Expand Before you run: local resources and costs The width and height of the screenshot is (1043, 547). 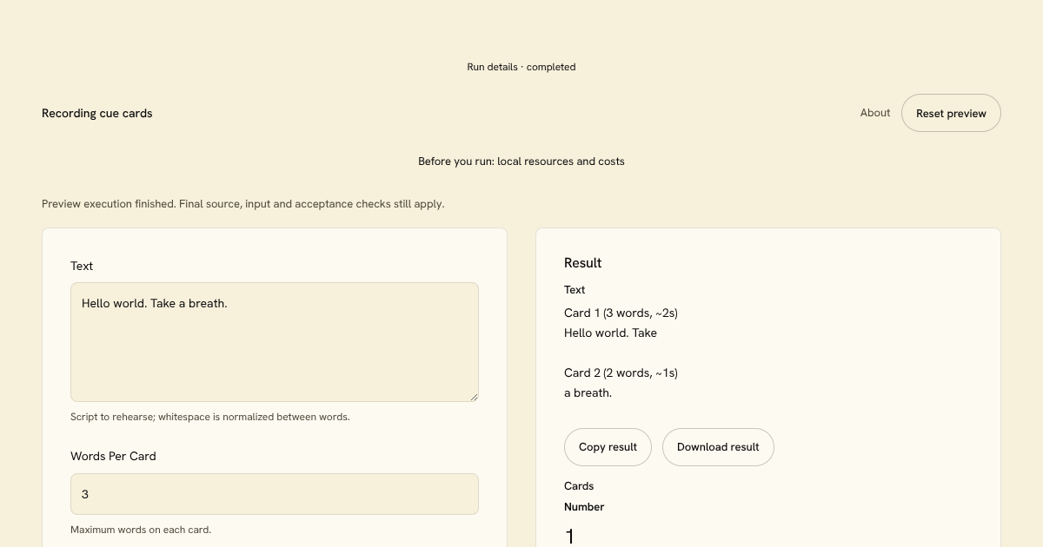pyautogui.click(x=521, y=161)
